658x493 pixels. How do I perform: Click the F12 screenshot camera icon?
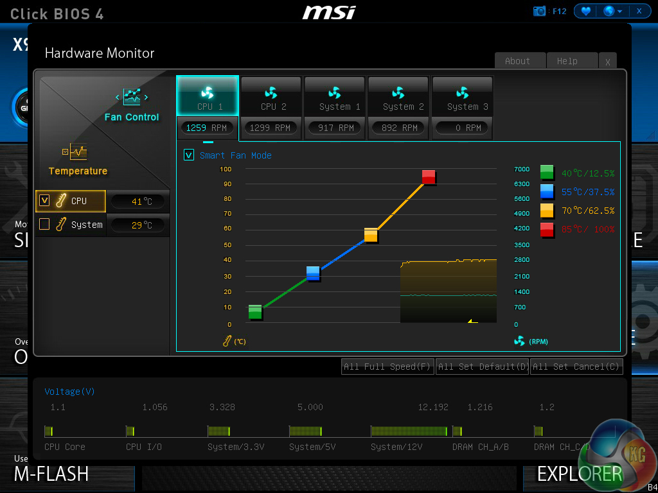[539, 12]
